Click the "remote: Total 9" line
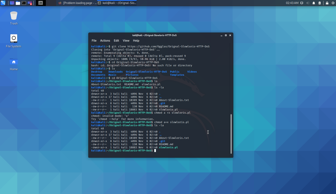336x194 pixels. [138, 56]
